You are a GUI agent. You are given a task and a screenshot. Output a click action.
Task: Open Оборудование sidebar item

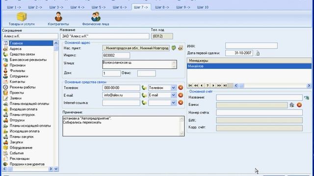[x=21, y=148]
